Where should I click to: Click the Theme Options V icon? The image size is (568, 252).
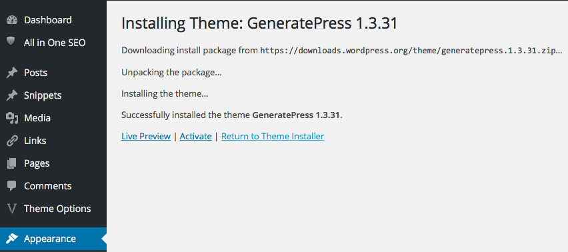pyautogui.click(x=12, y=209)
